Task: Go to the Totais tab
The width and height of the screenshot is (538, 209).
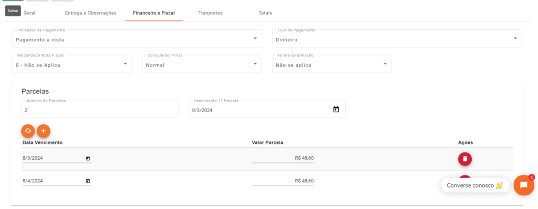Action: point(265,13)
